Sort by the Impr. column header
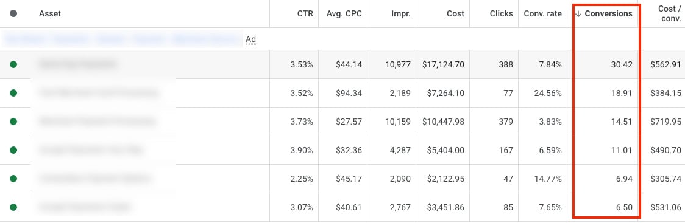This screenshot has width=685, height=223. (400, 13)
